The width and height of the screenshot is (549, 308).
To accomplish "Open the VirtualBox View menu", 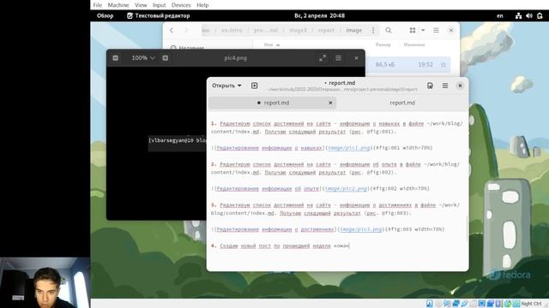I will 141,5.
